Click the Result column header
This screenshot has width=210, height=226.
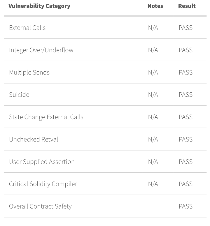point(187,6)
